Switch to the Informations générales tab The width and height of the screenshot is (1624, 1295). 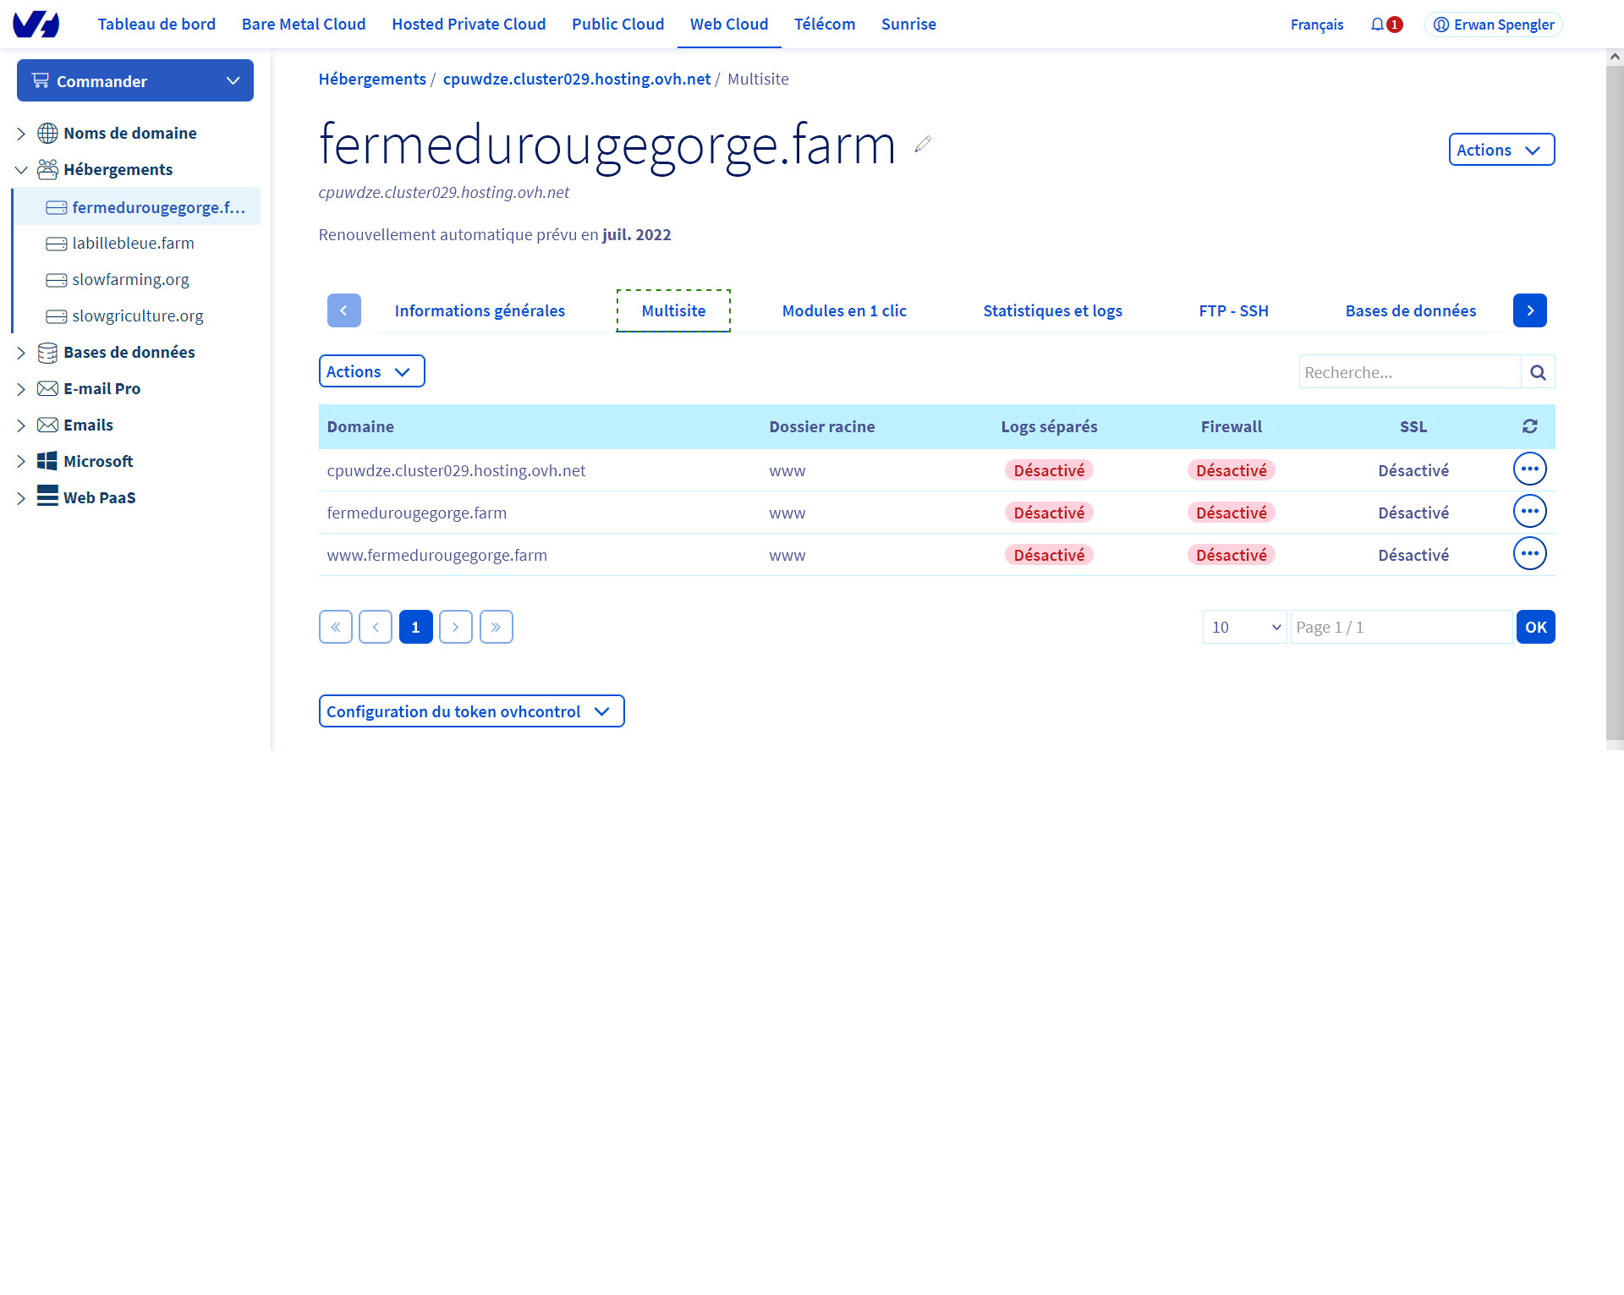(480, 310)
